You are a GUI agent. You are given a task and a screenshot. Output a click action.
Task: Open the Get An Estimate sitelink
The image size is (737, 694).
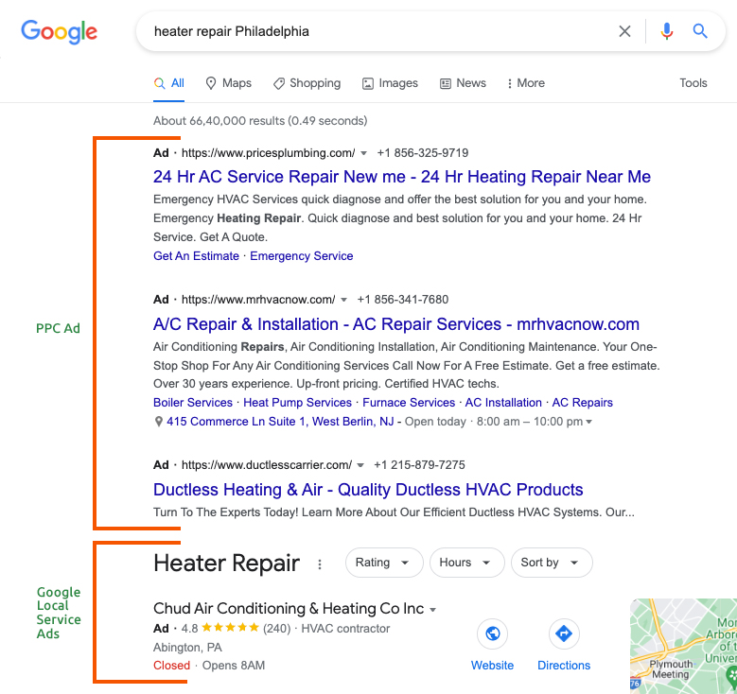tap(196, 256)
